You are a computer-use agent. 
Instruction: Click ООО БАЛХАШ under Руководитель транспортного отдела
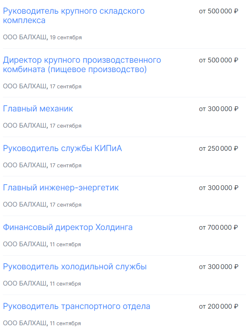pyautogui.click(x=25, y=323)
